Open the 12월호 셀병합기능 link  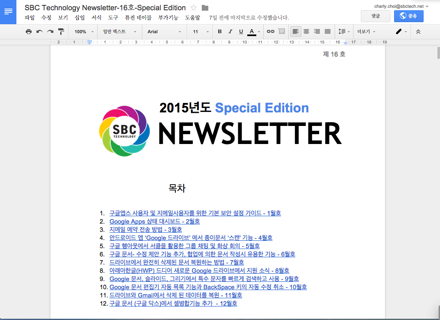[x=173, y=304]
